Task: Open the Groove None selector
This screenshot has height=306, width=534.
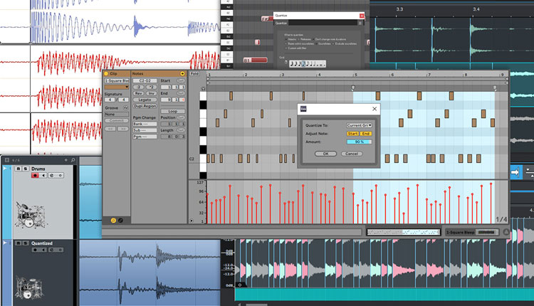Action: coord(116,114)
